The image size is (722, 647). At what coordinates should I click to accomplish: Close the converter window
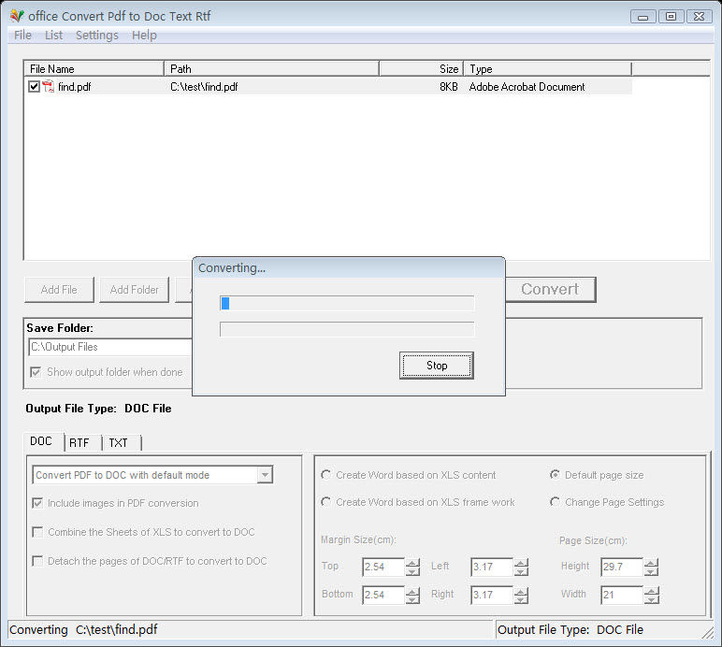click(x=699, y=17)
